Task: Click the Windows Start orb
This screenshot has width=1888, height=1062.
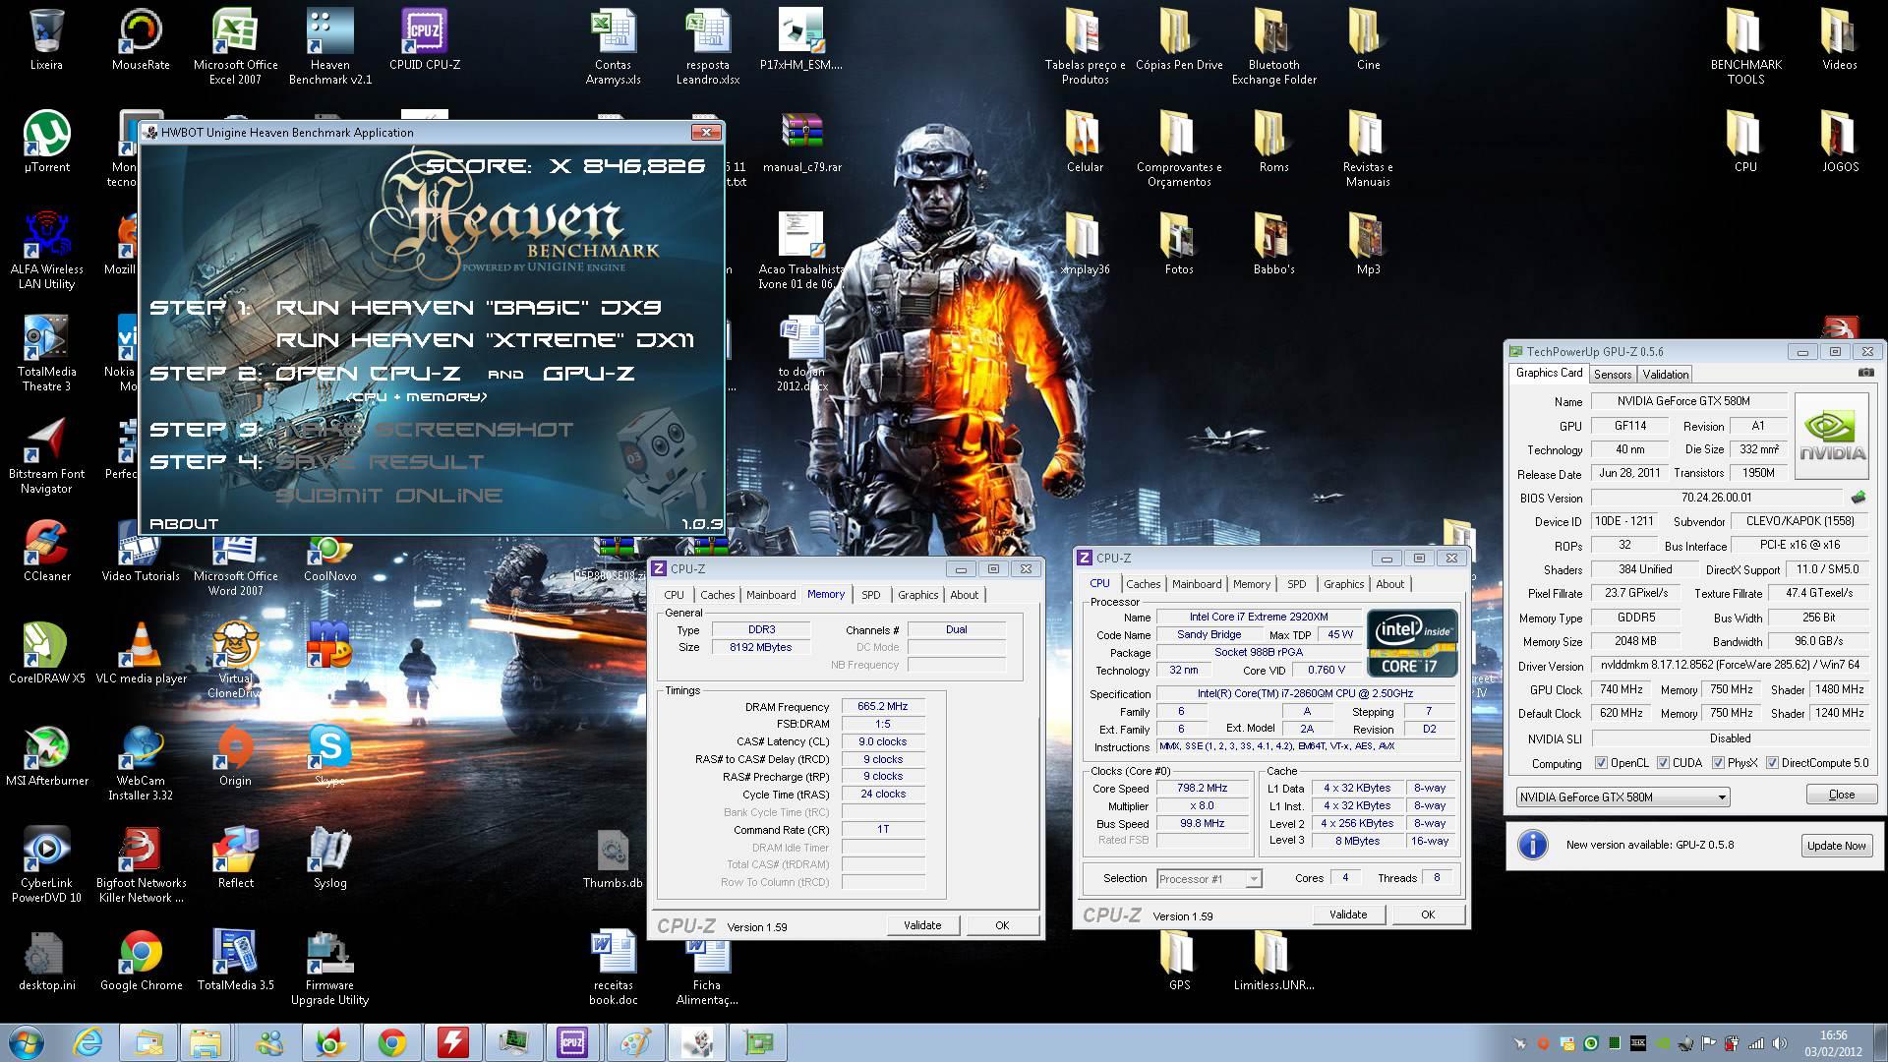Action: (27, 1042)
